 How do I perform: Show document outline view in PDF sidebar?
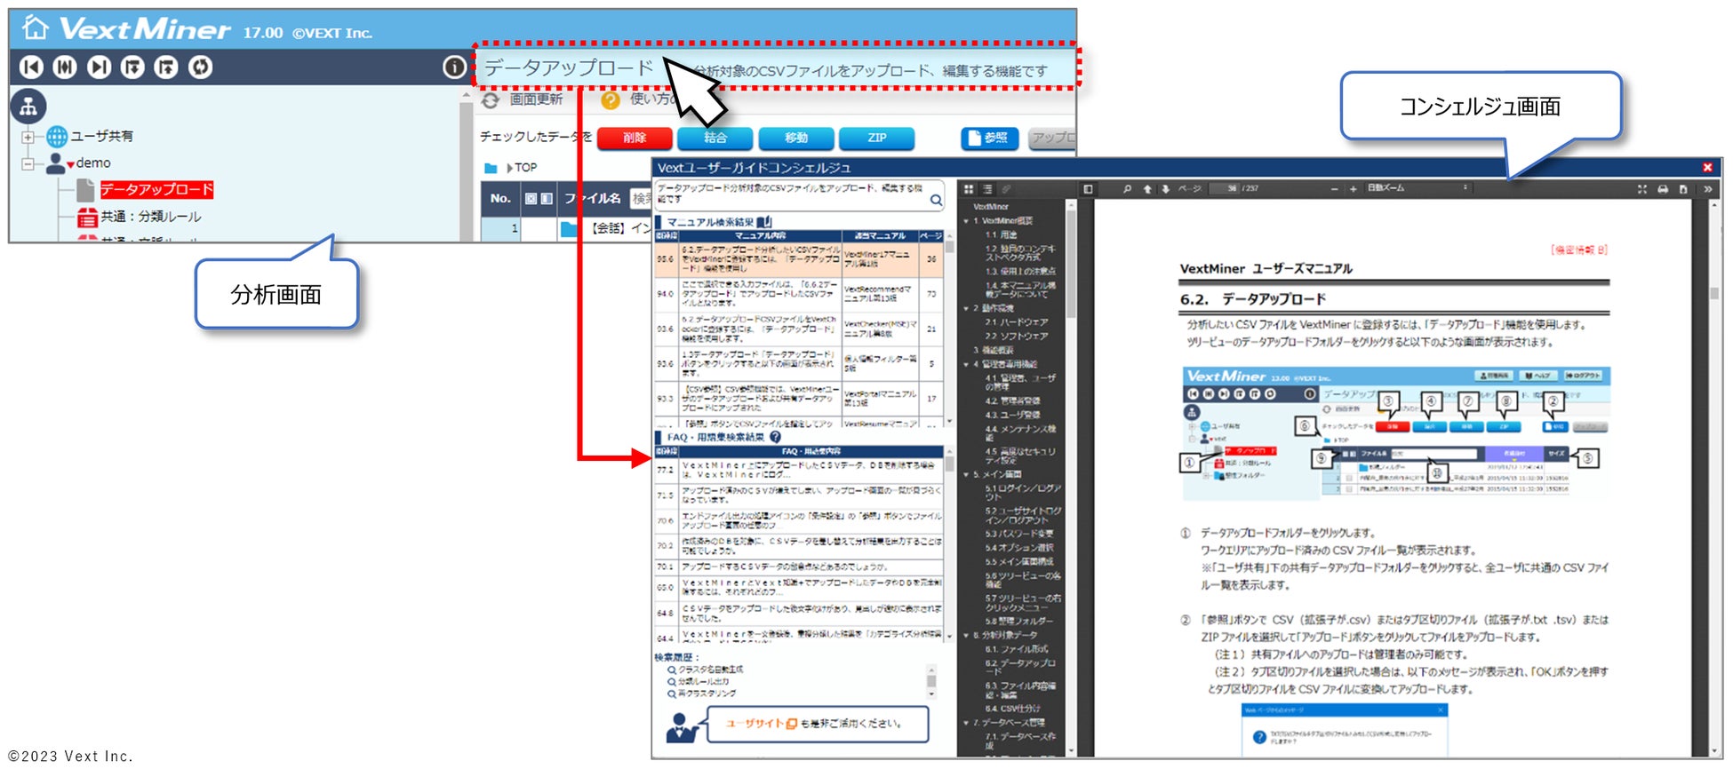987,189
